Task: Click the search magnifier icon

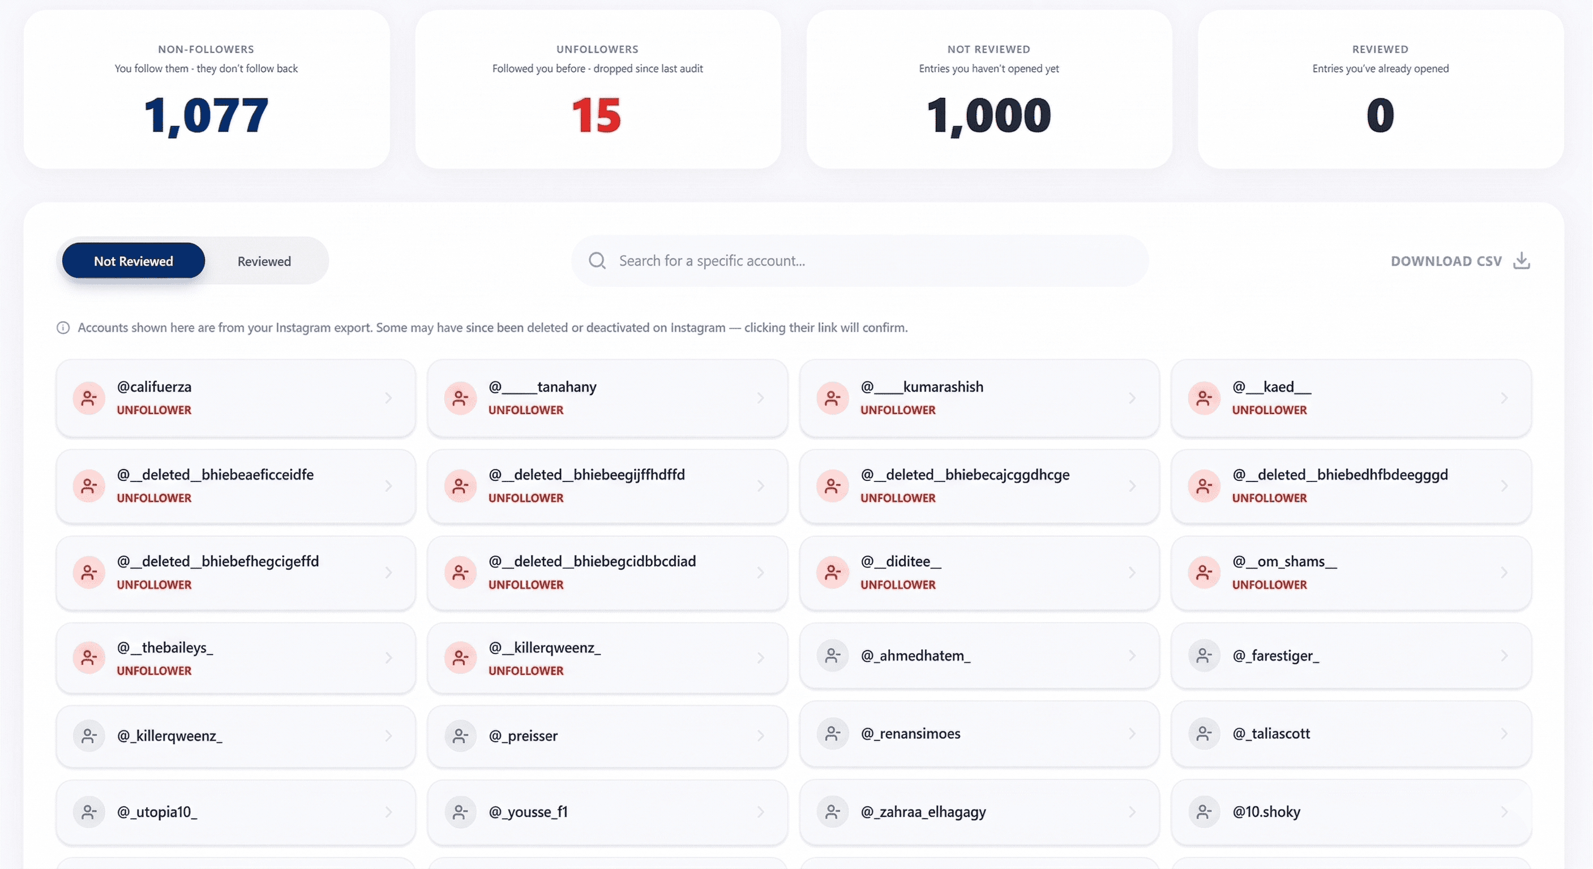Action: pos(596,260)
